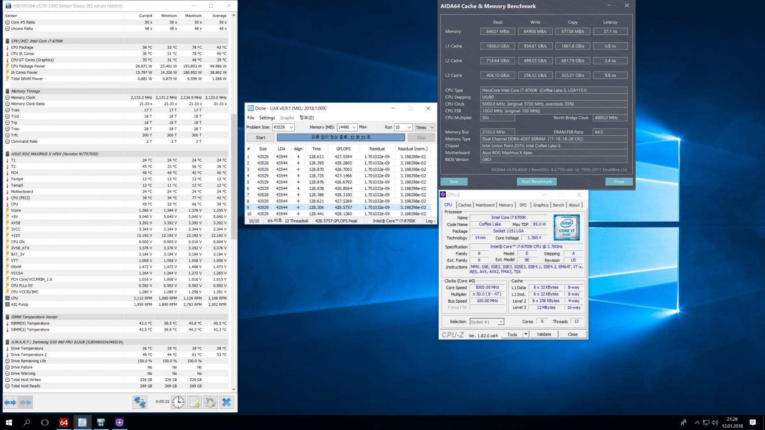Image resolution: width=765 pixels, height=430 pixels.
Task: Switch to the Caches tab in CPU-Z
Action: coord(464,205)
